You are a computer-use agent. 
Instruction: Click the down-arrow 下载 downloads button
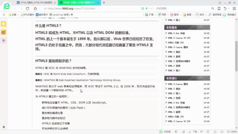click(193, 132)
